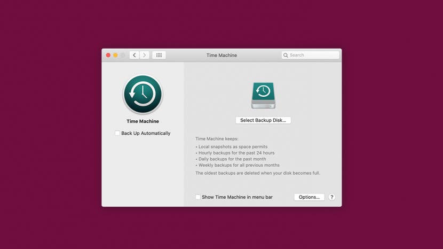The height and width of the screenshot is (249, 443).
Task: Click 'Time Machine keeps:' heading text
Action: [x=217, y=138]
